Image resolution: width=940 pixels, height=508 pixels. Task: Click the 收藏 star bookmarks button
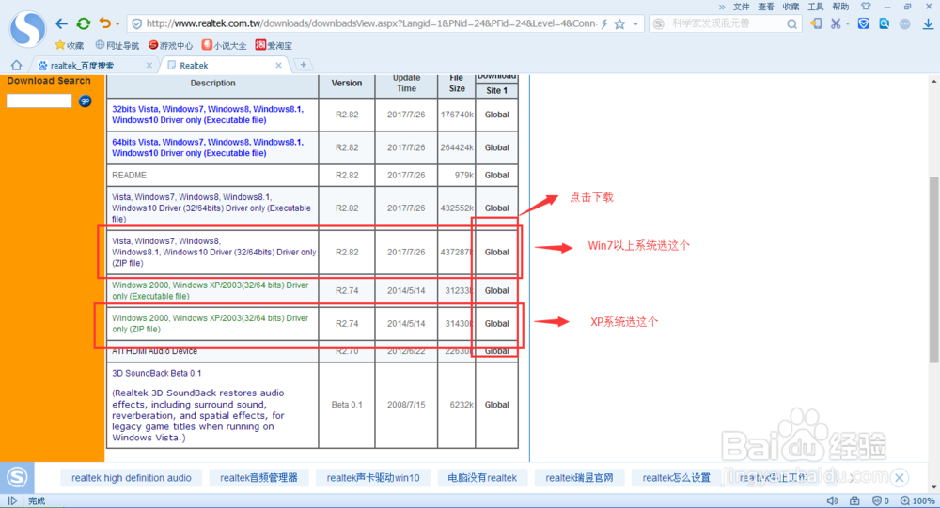pyautogui.click(x=69, y=45)
